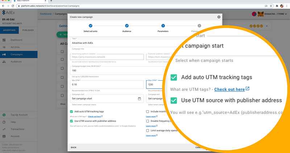Click the Help question mark icon

(4, 122)
